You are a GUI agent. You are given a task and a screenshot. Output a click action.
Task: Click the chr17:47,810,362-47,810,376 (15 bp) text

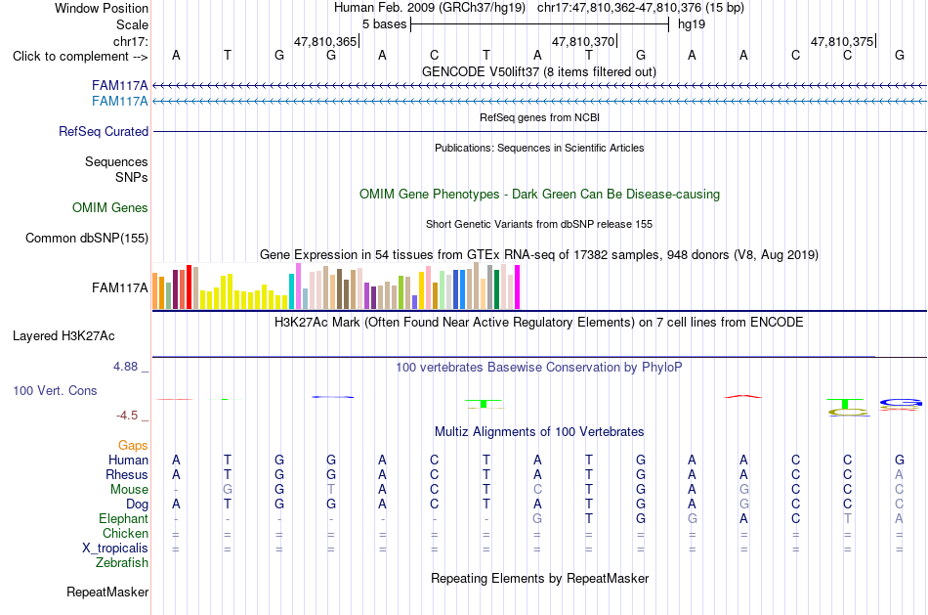(x=641, y=8)
